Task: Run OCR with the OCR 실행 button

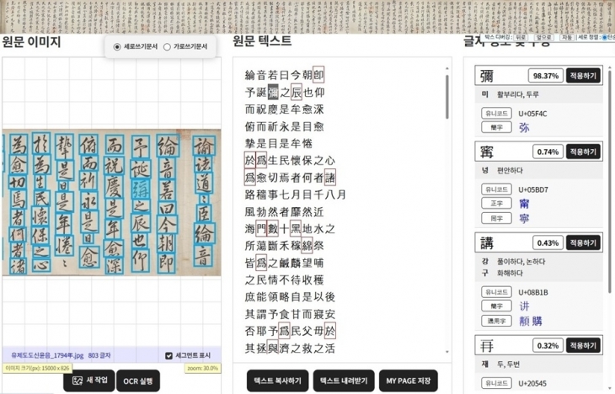Action: point(137,381)
